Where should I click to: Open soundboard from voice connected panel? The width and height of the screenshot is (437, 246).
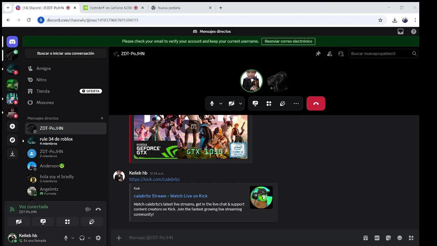click(x=91, y=222)
